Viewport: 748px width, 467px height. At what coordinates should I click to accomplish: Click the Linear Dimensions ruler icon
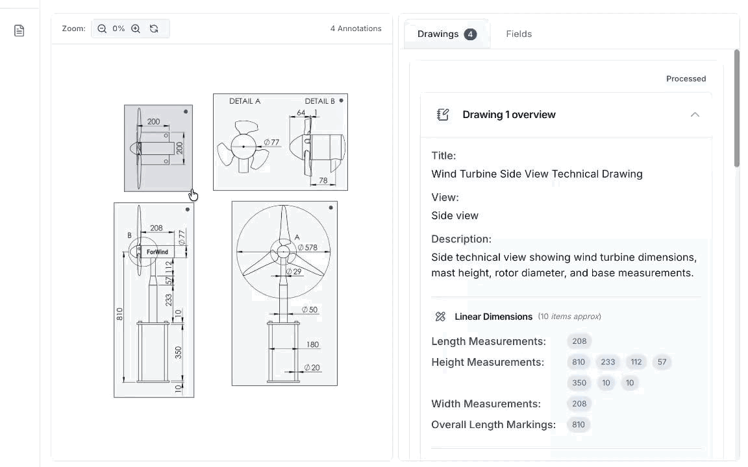(x=440, y=317)
